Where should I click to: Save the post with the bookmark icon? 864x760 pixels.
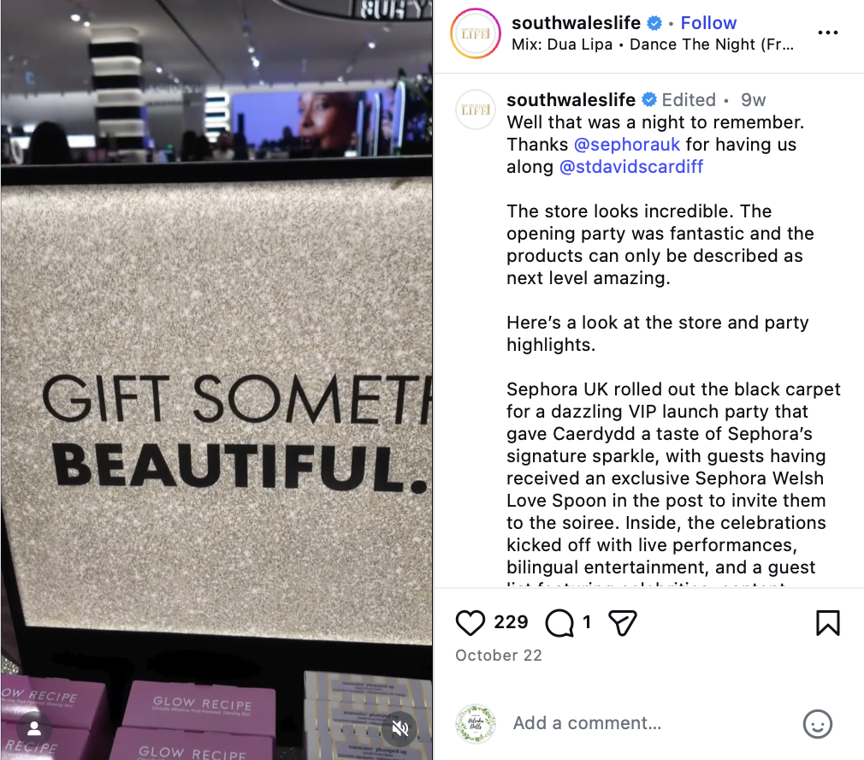point(827,623)
